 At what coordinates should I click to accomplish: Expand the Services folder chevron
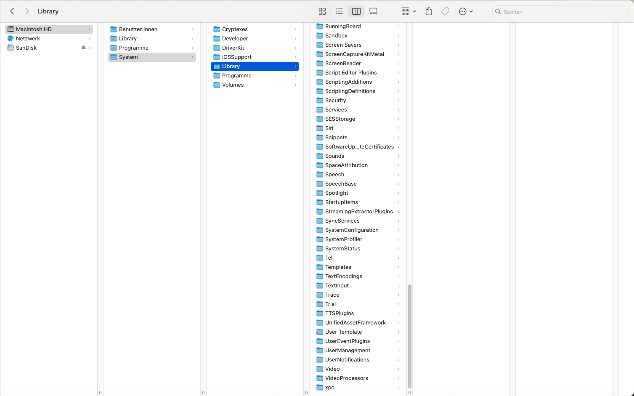tap(398, 109)
